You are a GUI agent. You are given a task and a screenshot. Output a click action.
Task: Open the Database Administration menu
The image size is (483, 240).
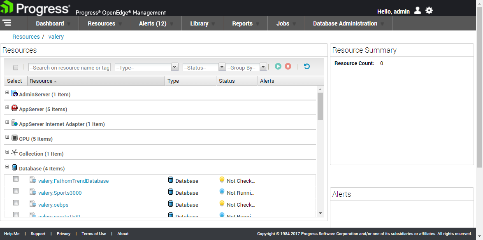pyautogui.click(x=348, y=23)
